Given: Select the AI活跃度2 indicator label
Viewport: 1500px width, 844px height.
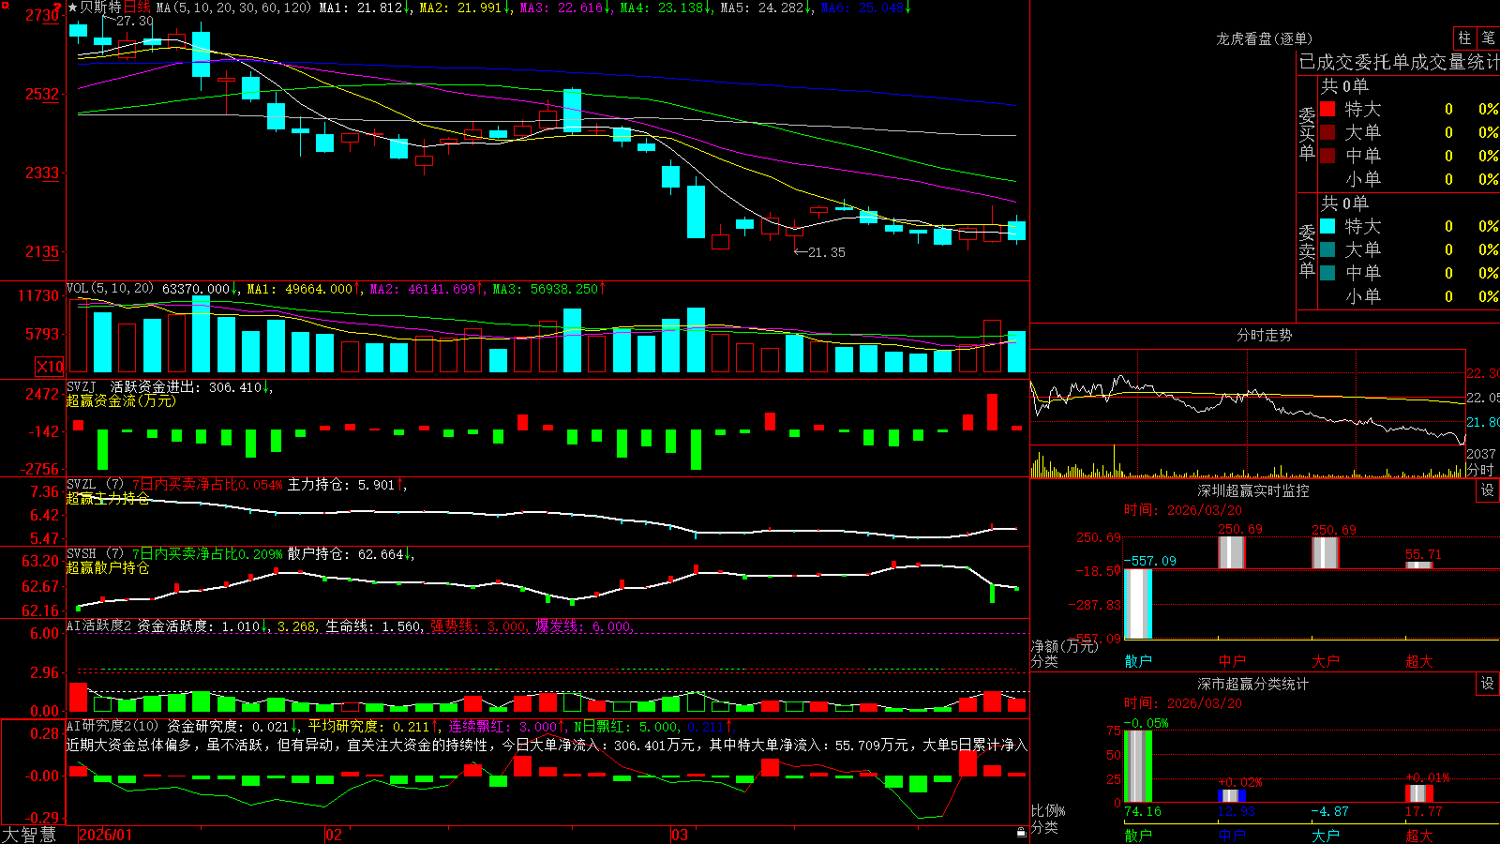Looking at the screenshot, I should [99, 625].
